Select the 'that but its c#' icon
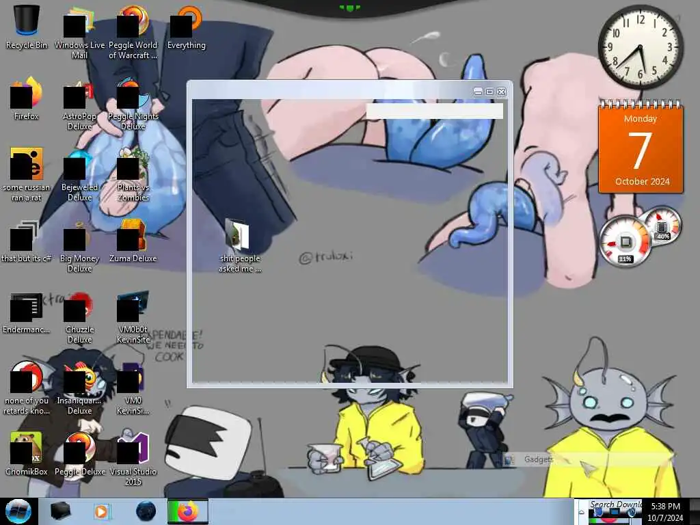 pos(27,241)
